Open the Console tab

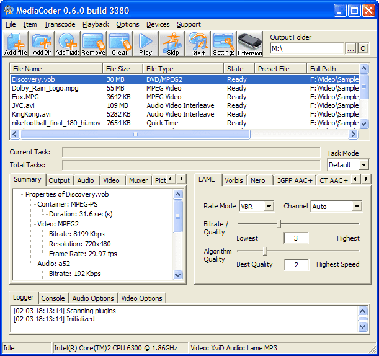53,298
